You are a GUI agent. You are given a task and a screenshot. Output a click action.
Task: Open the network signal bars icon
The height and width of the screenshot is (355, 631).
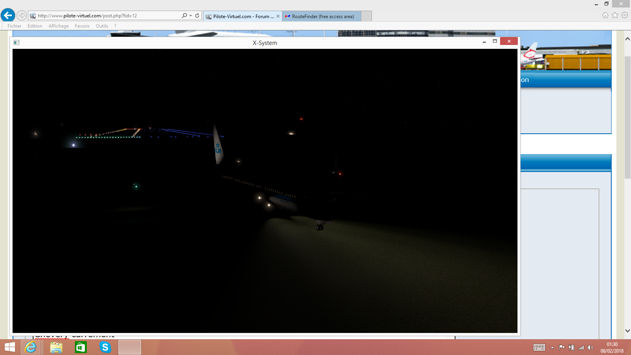(x=581, y=348)
